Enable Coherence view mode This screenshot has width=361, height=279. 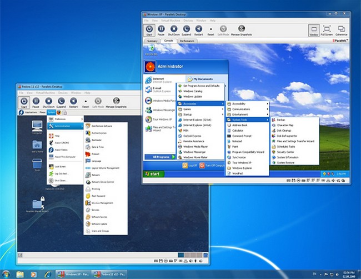click(x=341, y=29)
